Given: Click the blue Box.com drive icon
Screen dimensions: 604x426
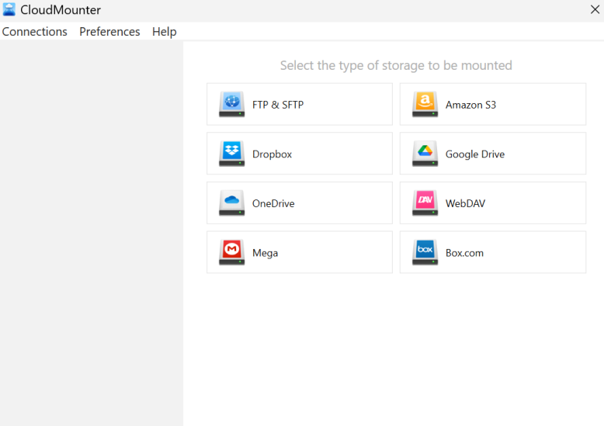Looking at the screenshot, I should 425,253.
